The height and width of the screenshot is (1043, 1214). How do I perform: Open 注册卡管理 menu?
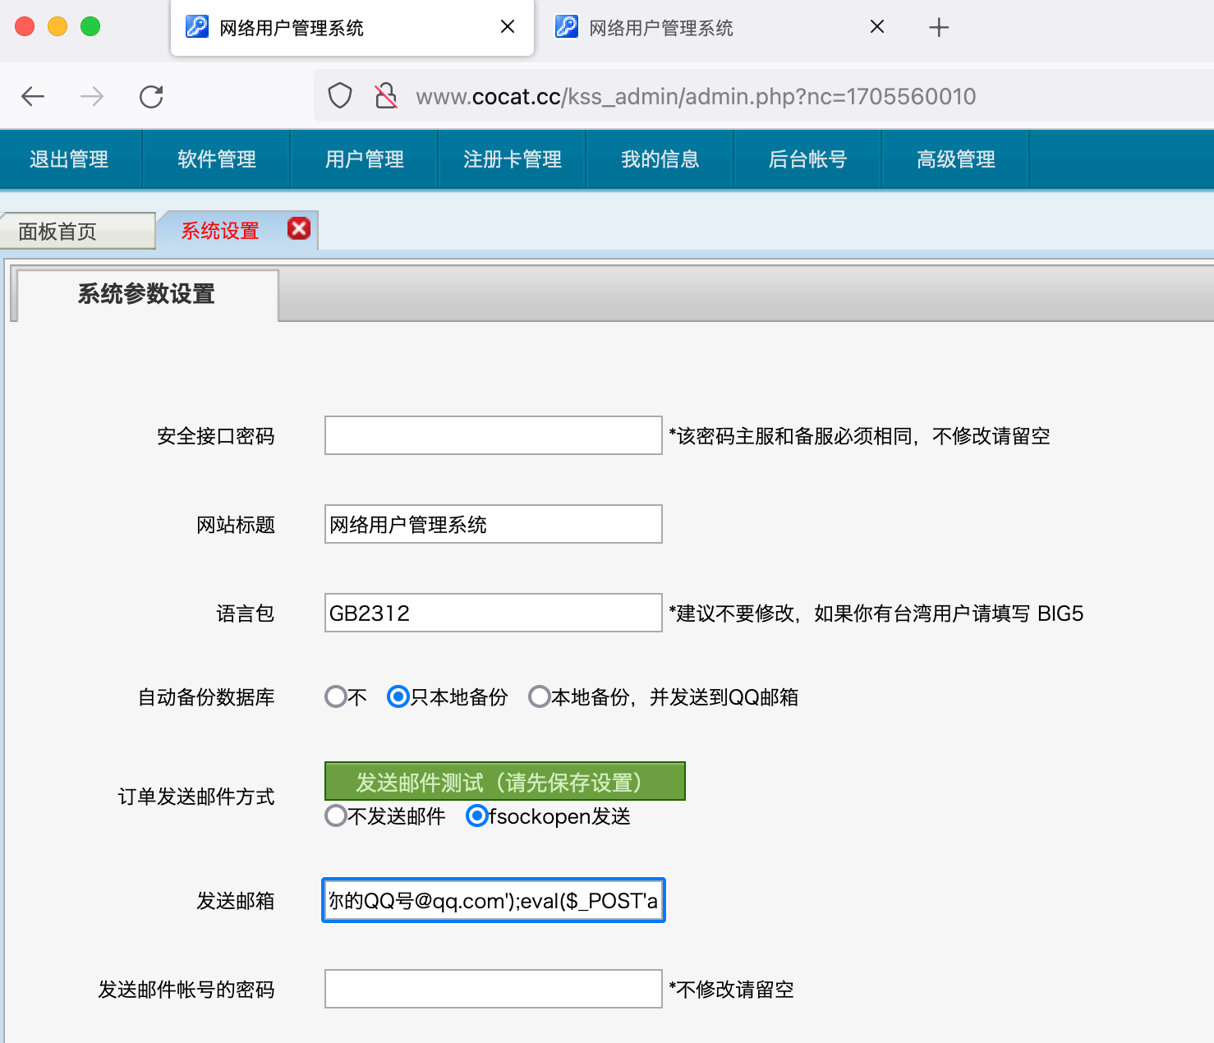tap(513, 159)
